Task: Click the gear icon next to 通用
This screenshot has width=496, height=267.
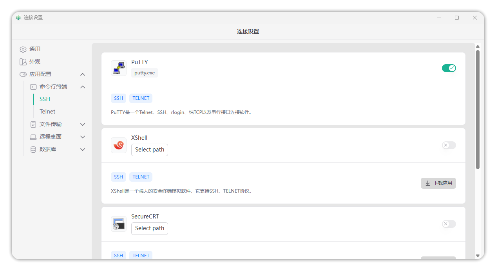Action: pyautogui.click(x=23, y=49)
